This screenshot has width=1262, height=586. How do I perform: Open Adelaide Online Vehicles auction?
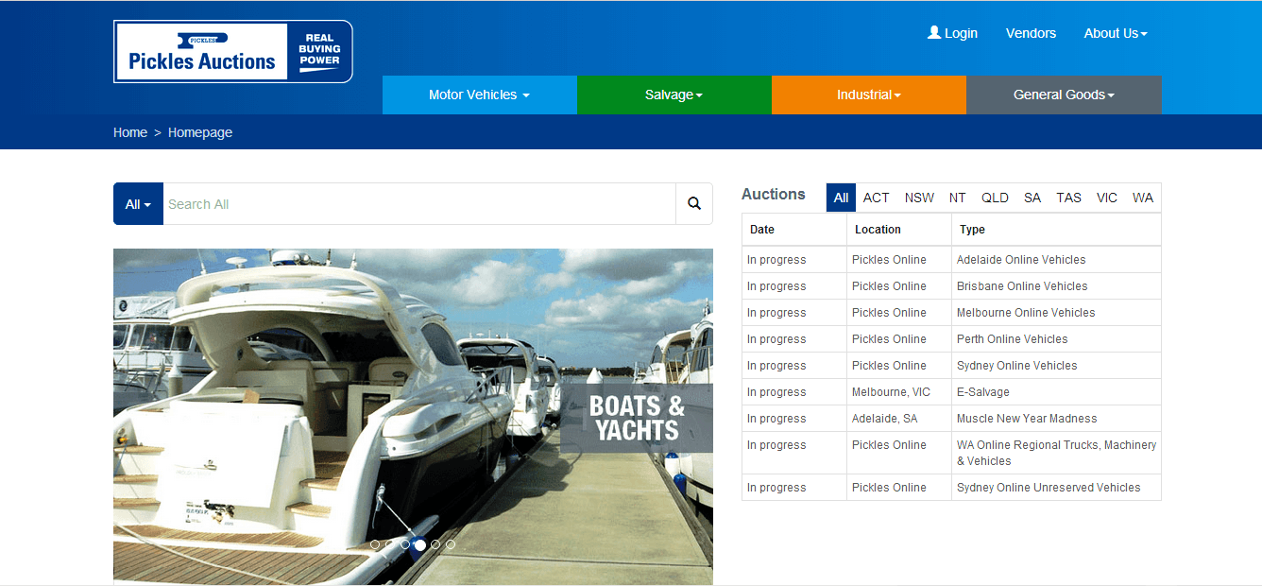[x=1021, y=260]
